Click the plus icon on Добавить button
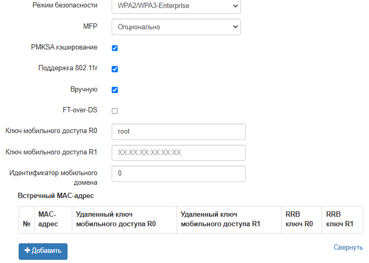This screenshot has height=263, width=369. point(27,250)
